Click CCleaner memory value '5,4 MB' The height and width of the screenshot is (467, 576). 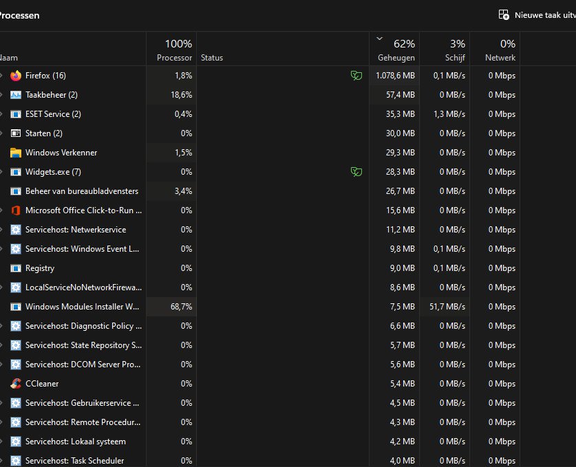coord(403,384)
